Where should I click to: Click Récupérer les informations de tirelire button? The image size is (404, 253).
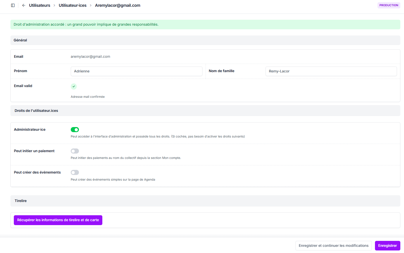coord(58,220)
